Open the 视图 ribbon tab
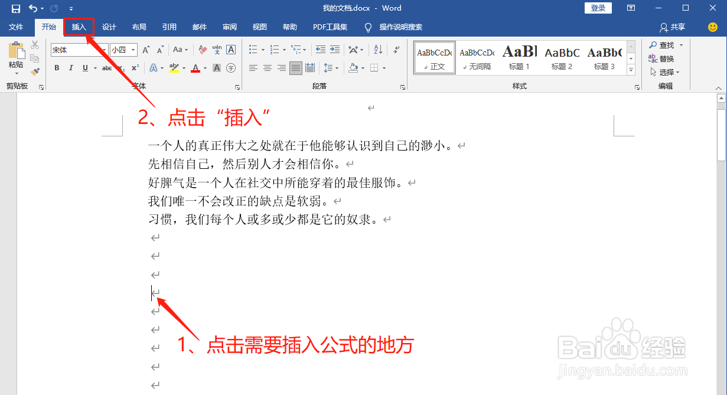 259,27
